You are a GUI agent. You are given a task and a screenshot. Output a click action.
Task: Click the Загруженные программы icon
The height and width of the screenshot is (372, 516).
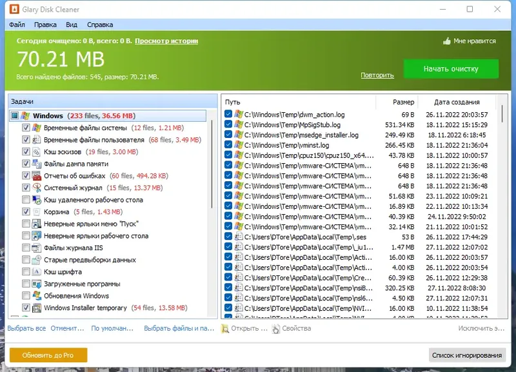pos(37,284)
